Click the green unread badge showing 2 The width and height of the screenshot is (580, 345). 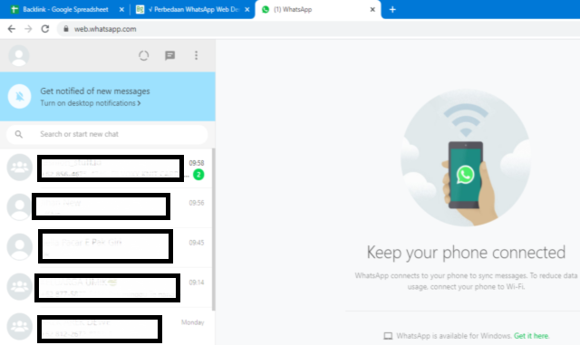(x=198, y=175)
